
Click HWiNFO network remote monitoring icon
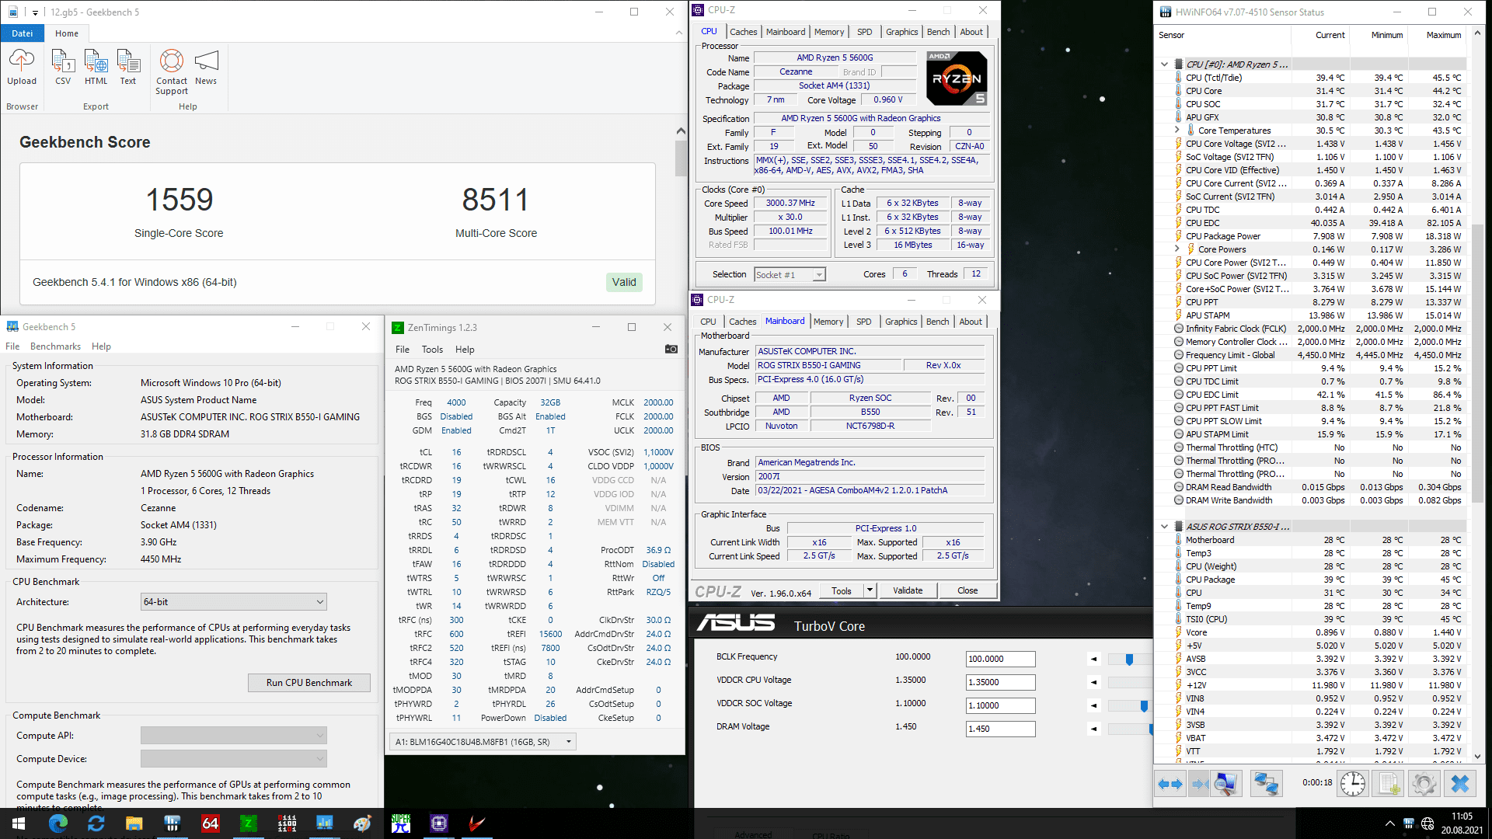point(1266,784)
